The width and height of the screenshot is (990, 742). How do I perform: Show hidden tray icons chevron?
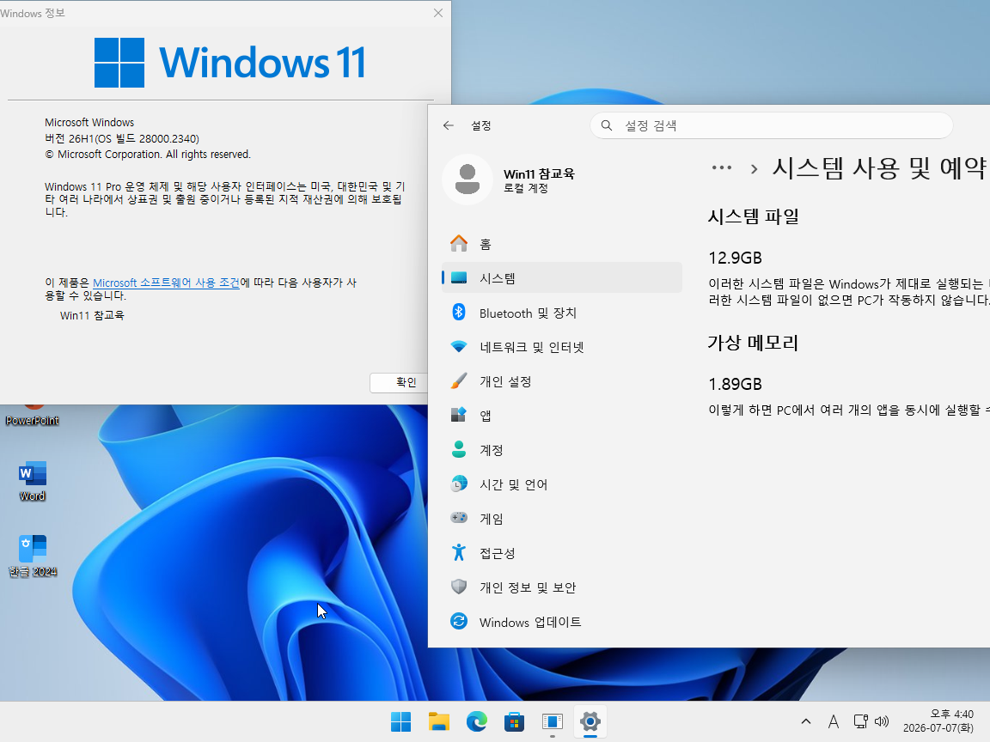click(805, 721)
